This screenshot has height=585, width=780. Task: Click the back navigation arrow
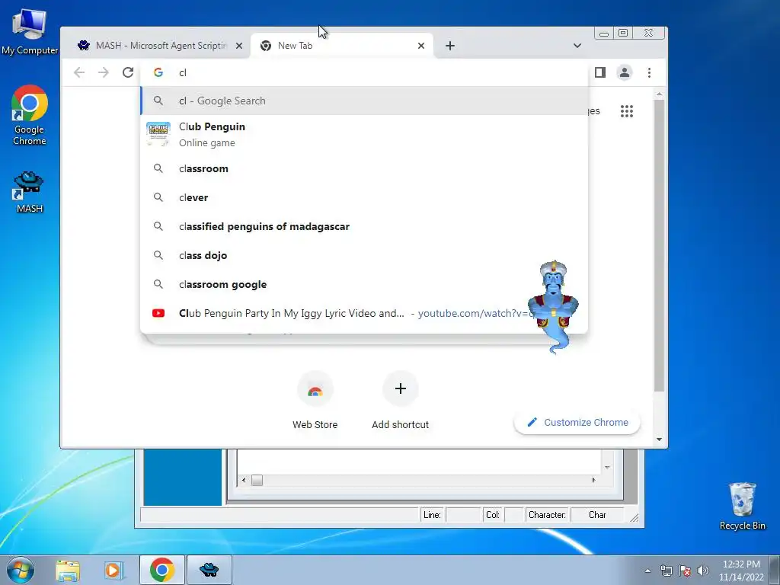point(79,72)
